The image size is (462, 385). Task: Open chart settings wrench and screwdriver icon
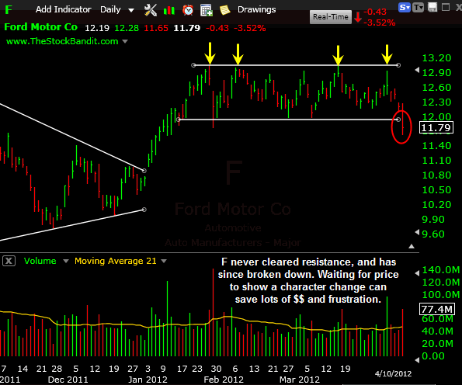pyautogui.click(x=151, y=10)
